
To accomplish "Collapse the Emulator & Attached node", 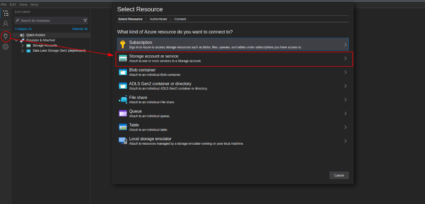I will click(x=17, y=40).
